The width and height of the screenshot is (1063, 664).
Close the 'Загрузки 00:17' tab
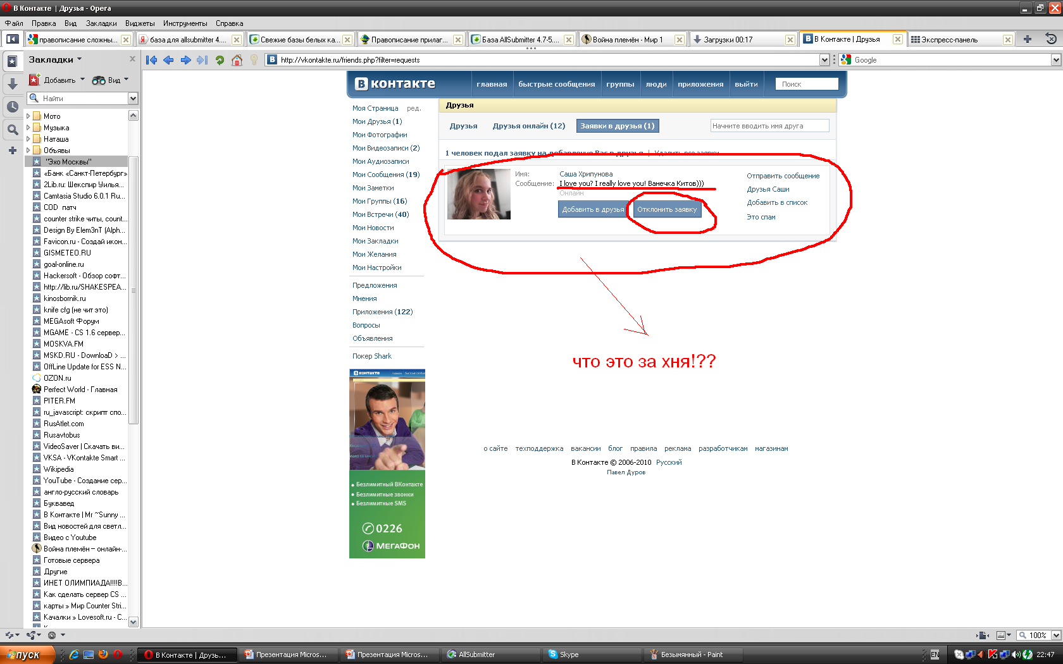pyautogui.click(x=790, y=39)
